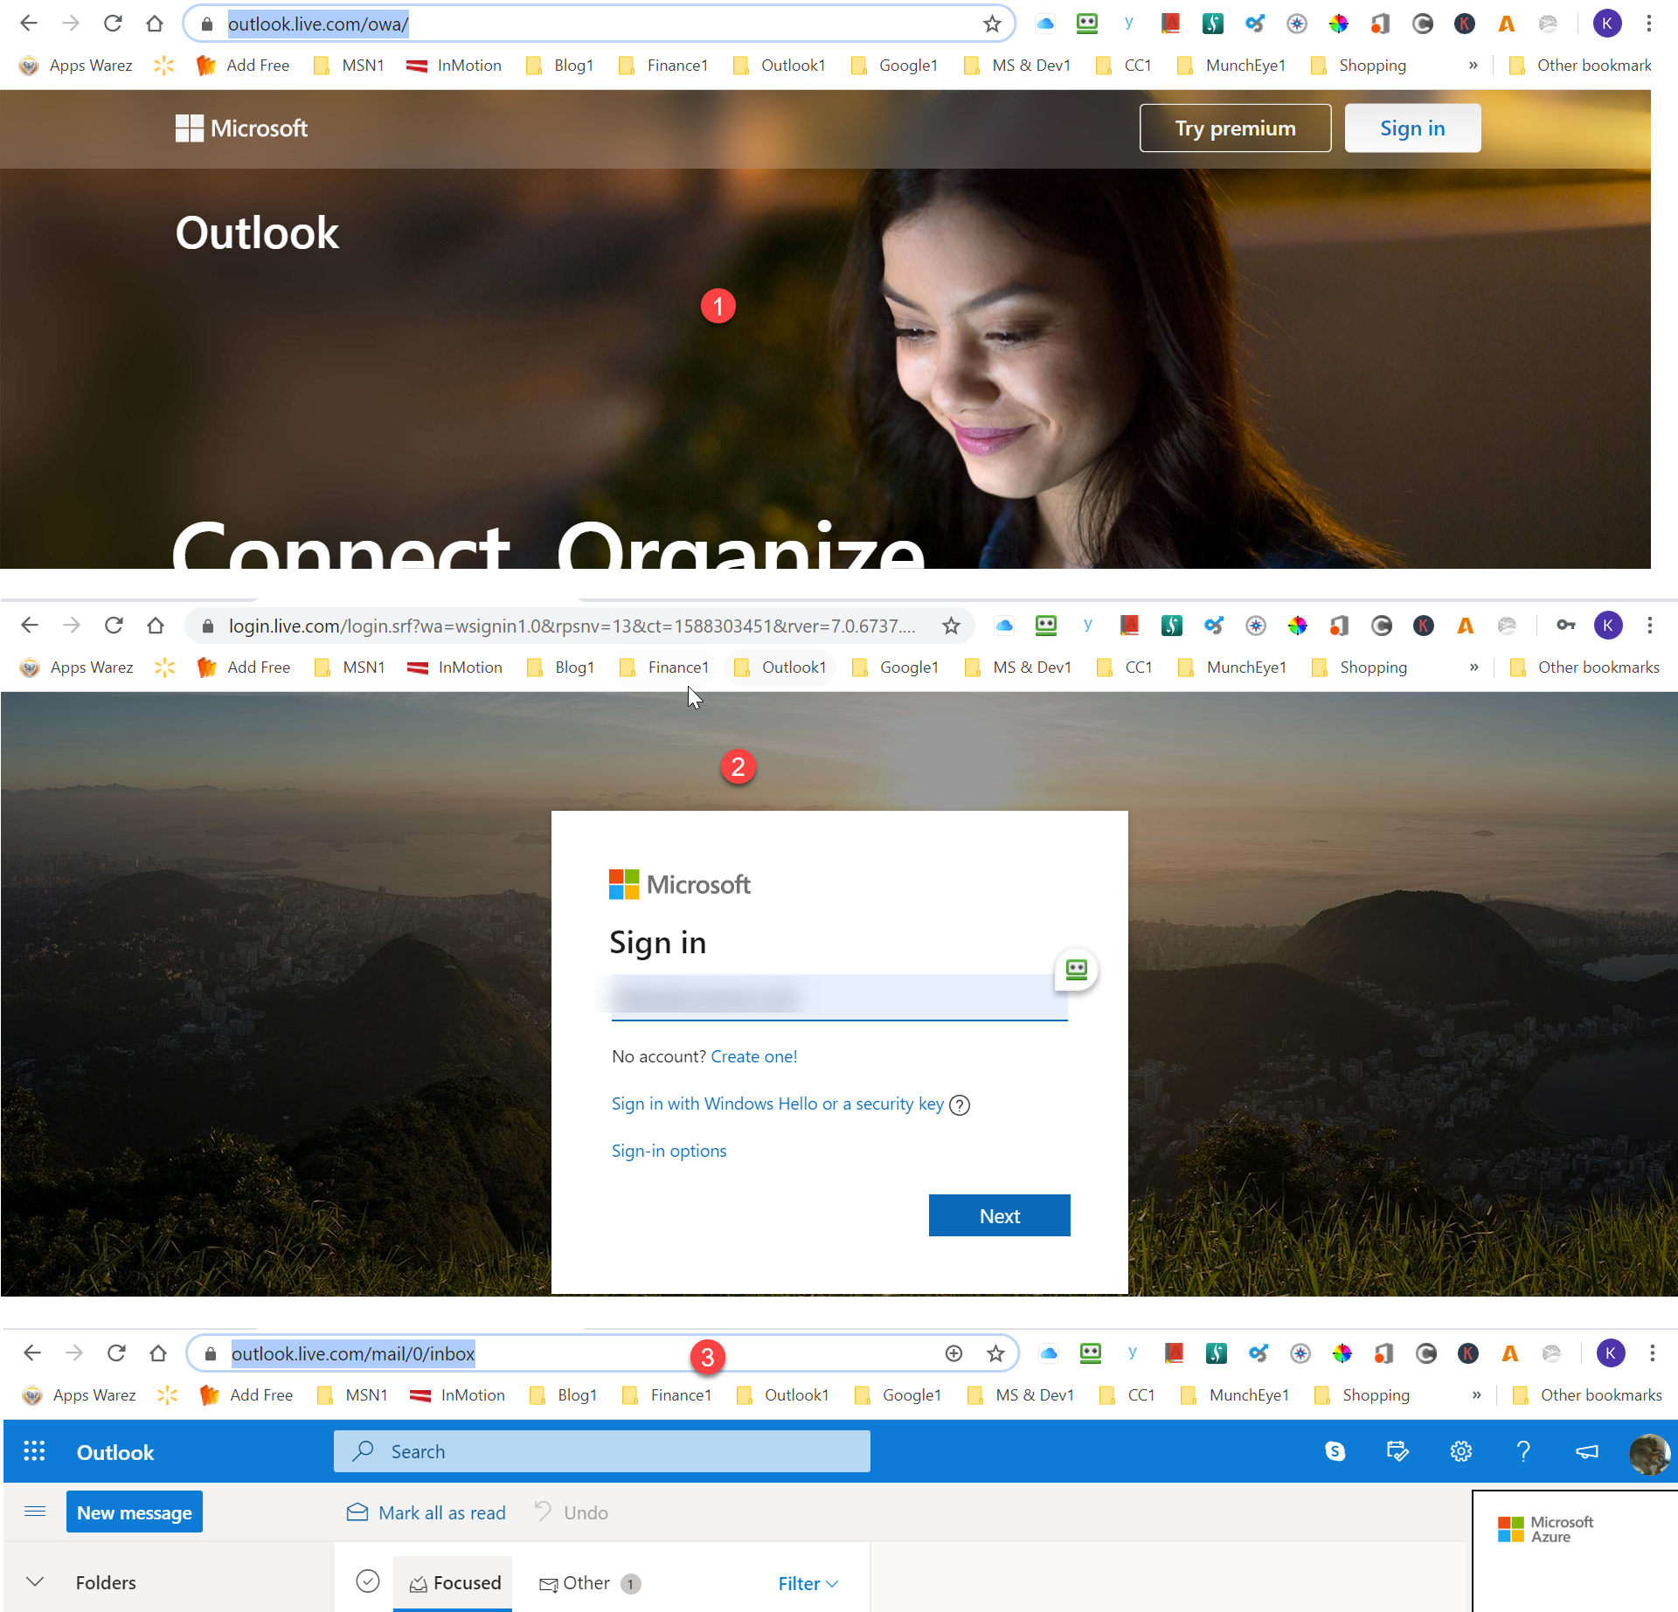The height and width of the screenshot is (1612, 1678).
Task: Open Other bookmarks folder in inbox browser
Action: tap(1587, 1395)
